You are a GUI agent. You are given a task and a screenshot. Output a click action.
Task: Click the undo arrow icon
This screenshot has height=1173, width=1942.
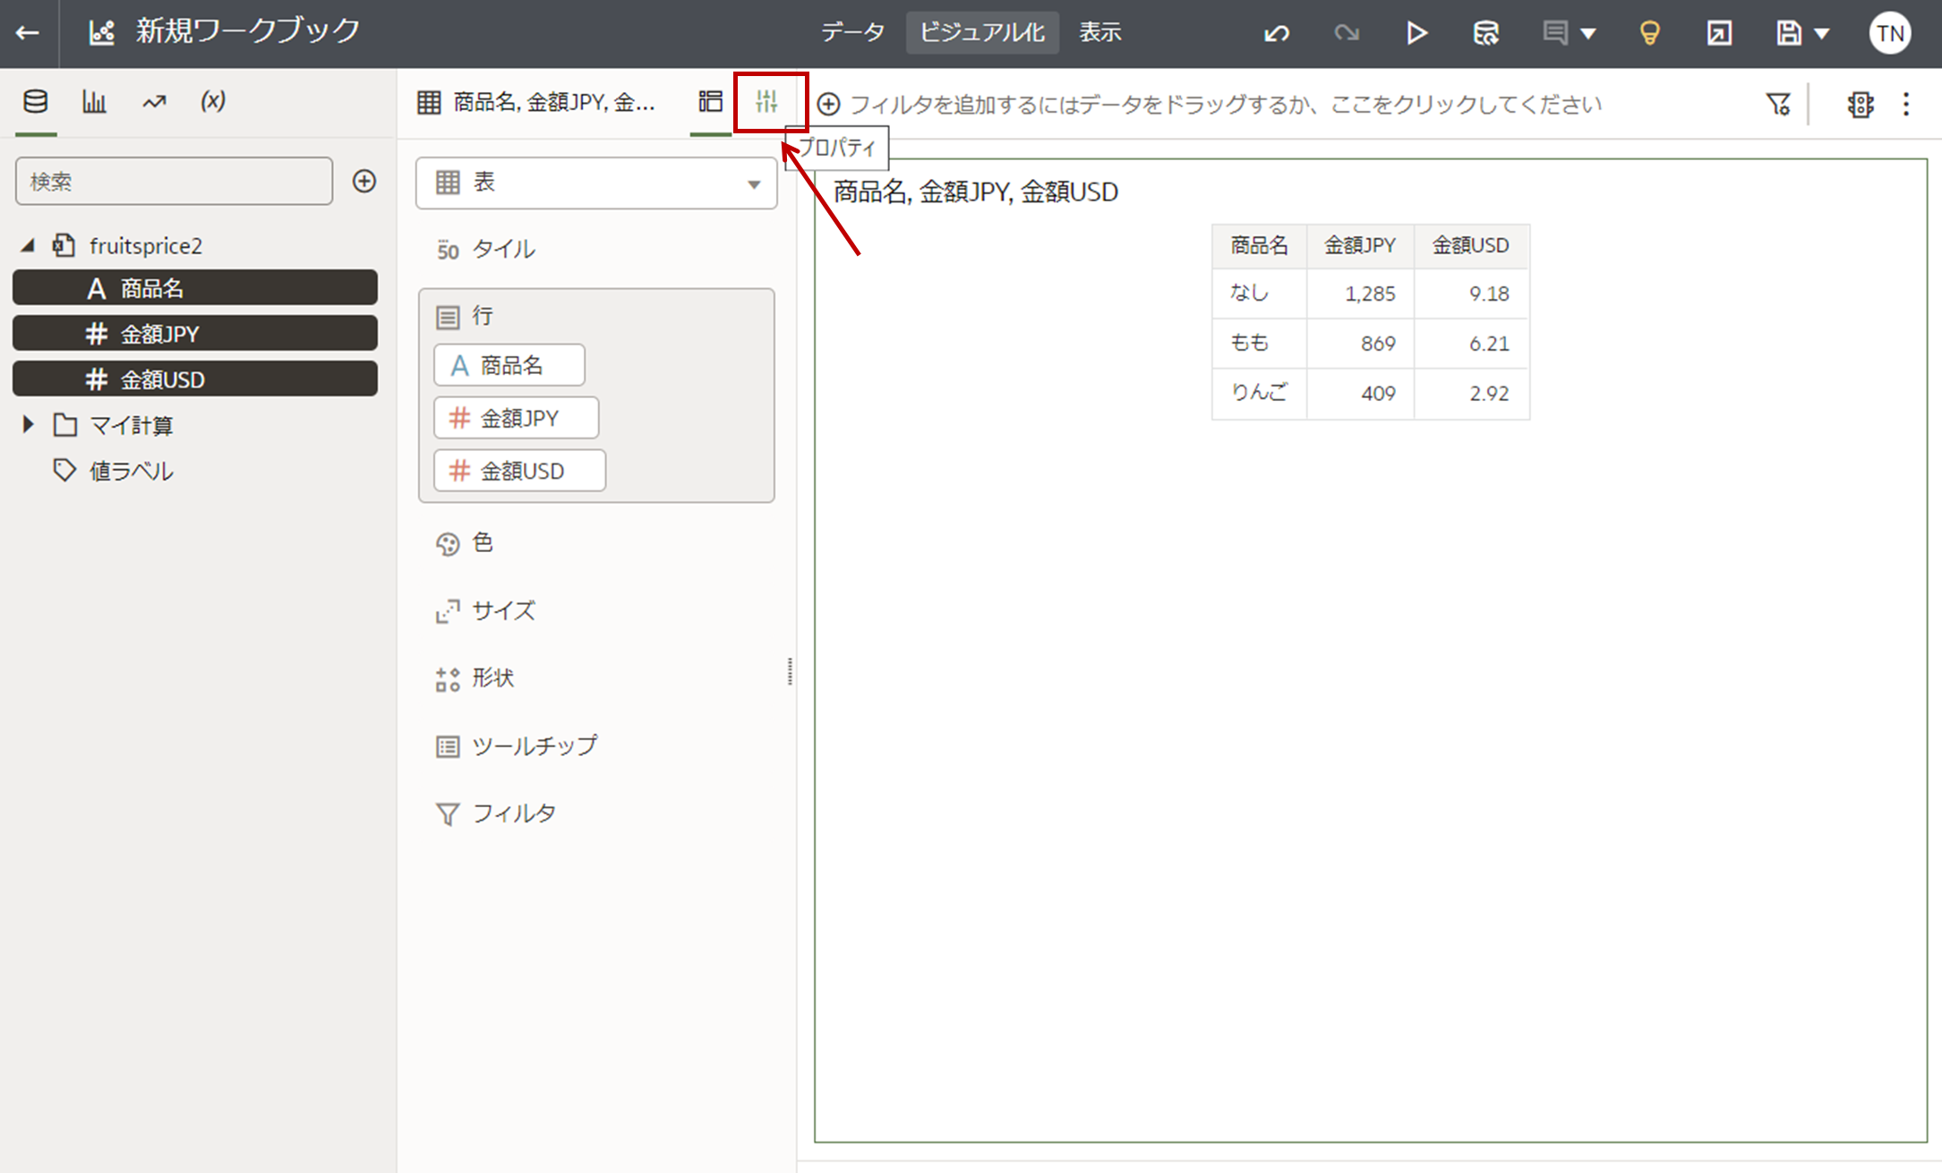(1276, 34)
